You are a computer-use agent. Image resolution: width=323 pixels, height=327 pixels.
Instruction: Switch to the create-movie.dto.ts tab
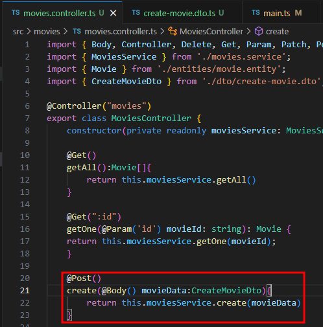[x=182, y=13]
